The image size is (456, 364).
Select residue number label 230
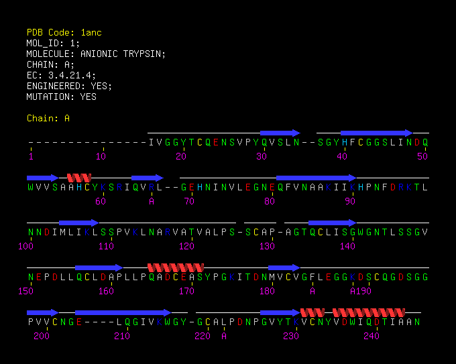click(x=291, y=336)
